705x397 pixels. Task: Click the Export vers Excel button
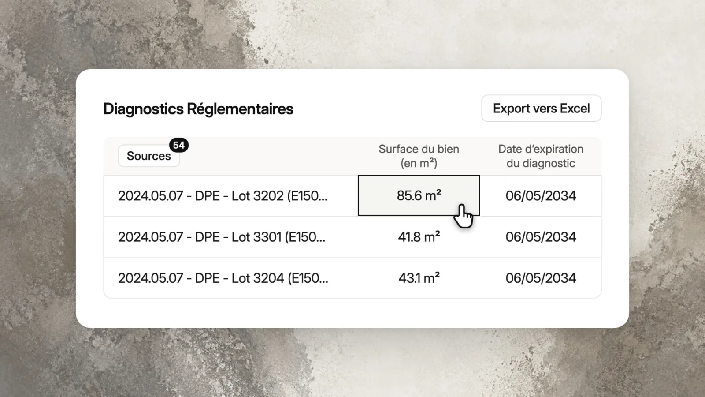coord(541,109)
